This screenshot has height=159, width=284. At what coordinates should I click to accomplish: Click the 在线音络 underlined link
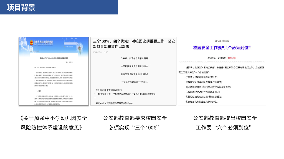tap(212, 58)
